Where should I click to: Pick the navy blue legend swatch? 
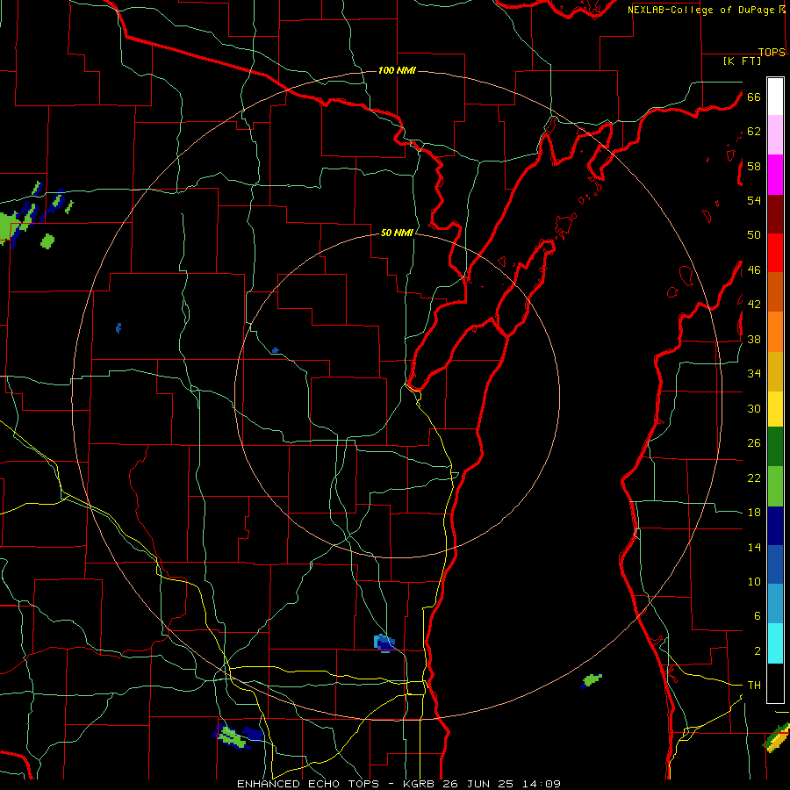click(775, 526)
